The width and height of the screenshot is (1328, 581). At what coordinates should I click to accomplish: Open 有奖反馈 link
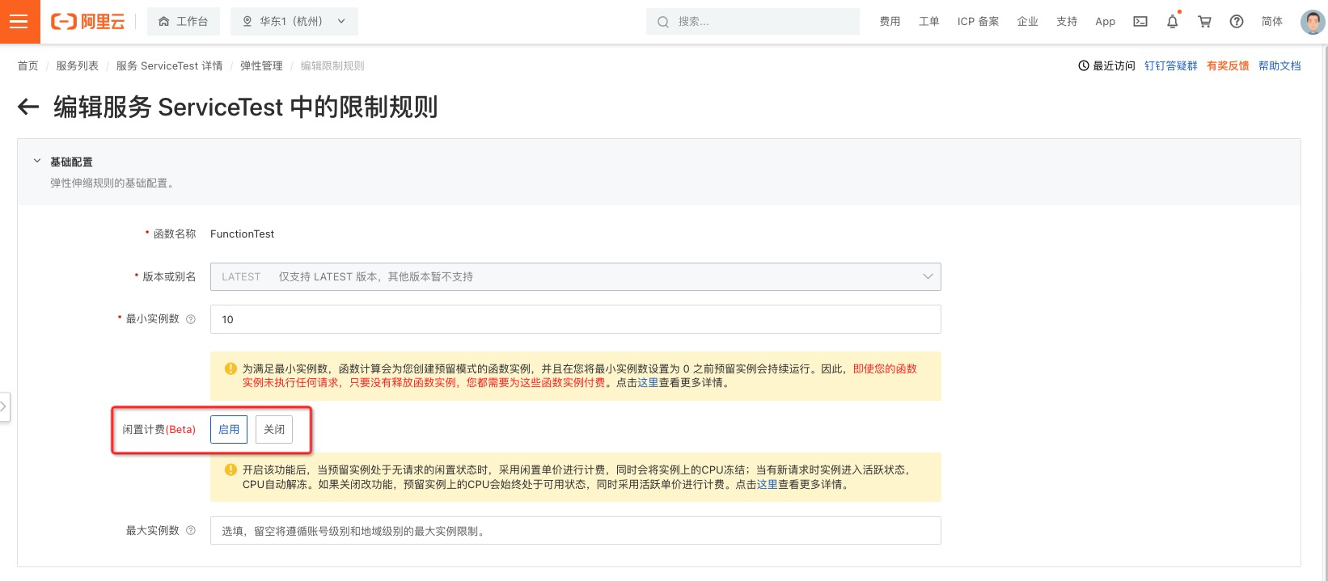tap(1228, 65)
